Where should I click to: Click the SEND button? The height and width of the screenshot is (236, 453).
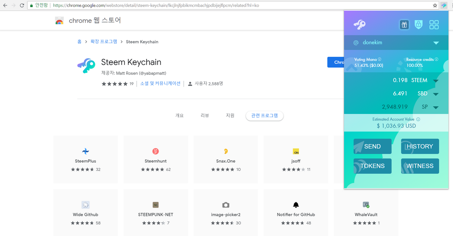coord(372,146)
